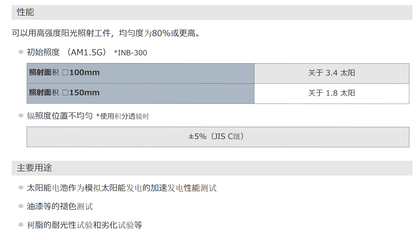
Task: Click the *INB-300 note text
Action: coord(130,53)
